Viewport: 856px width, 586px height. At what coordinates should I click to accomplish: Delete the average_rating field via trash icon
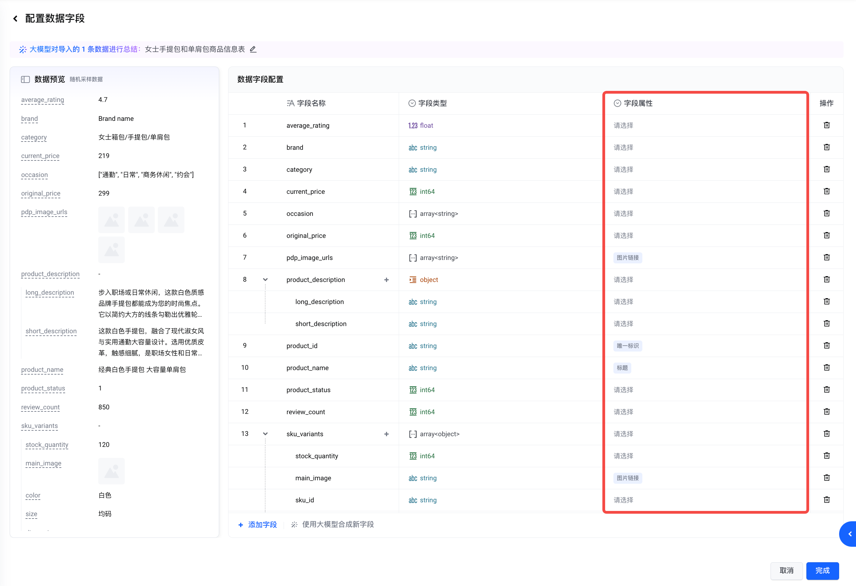point(826,125)
